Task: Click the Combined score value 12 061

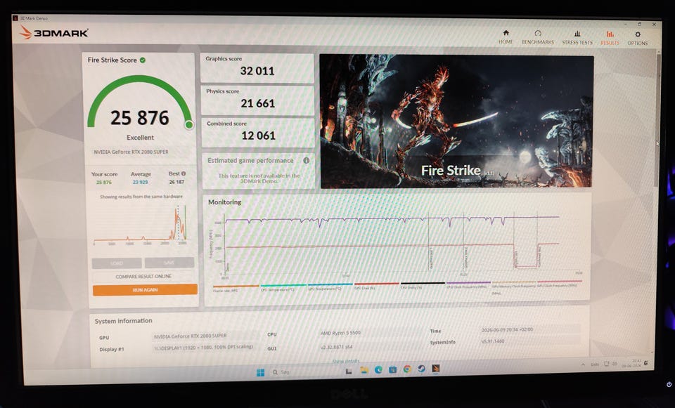Action: 258,136
